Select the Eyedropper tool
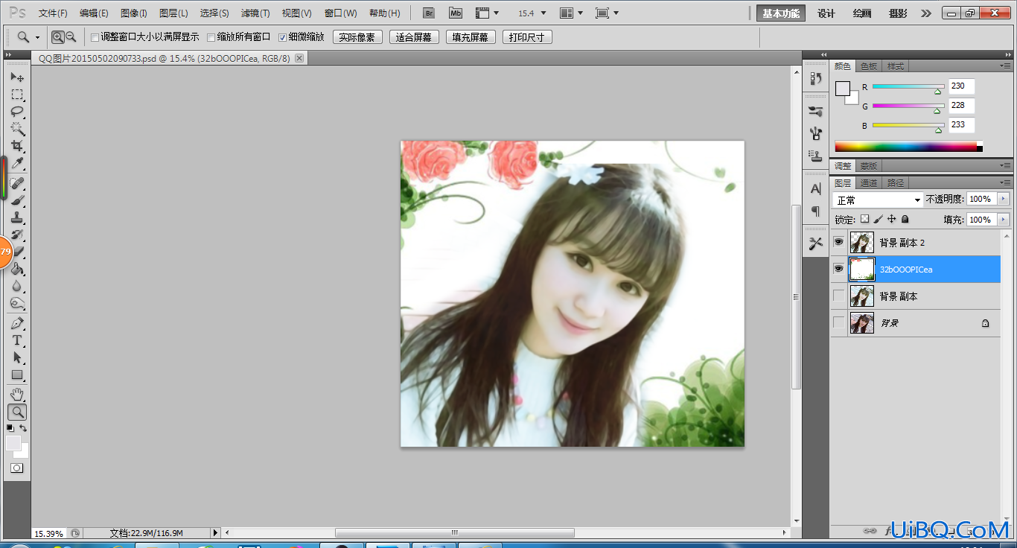 (x=17, y=163)
